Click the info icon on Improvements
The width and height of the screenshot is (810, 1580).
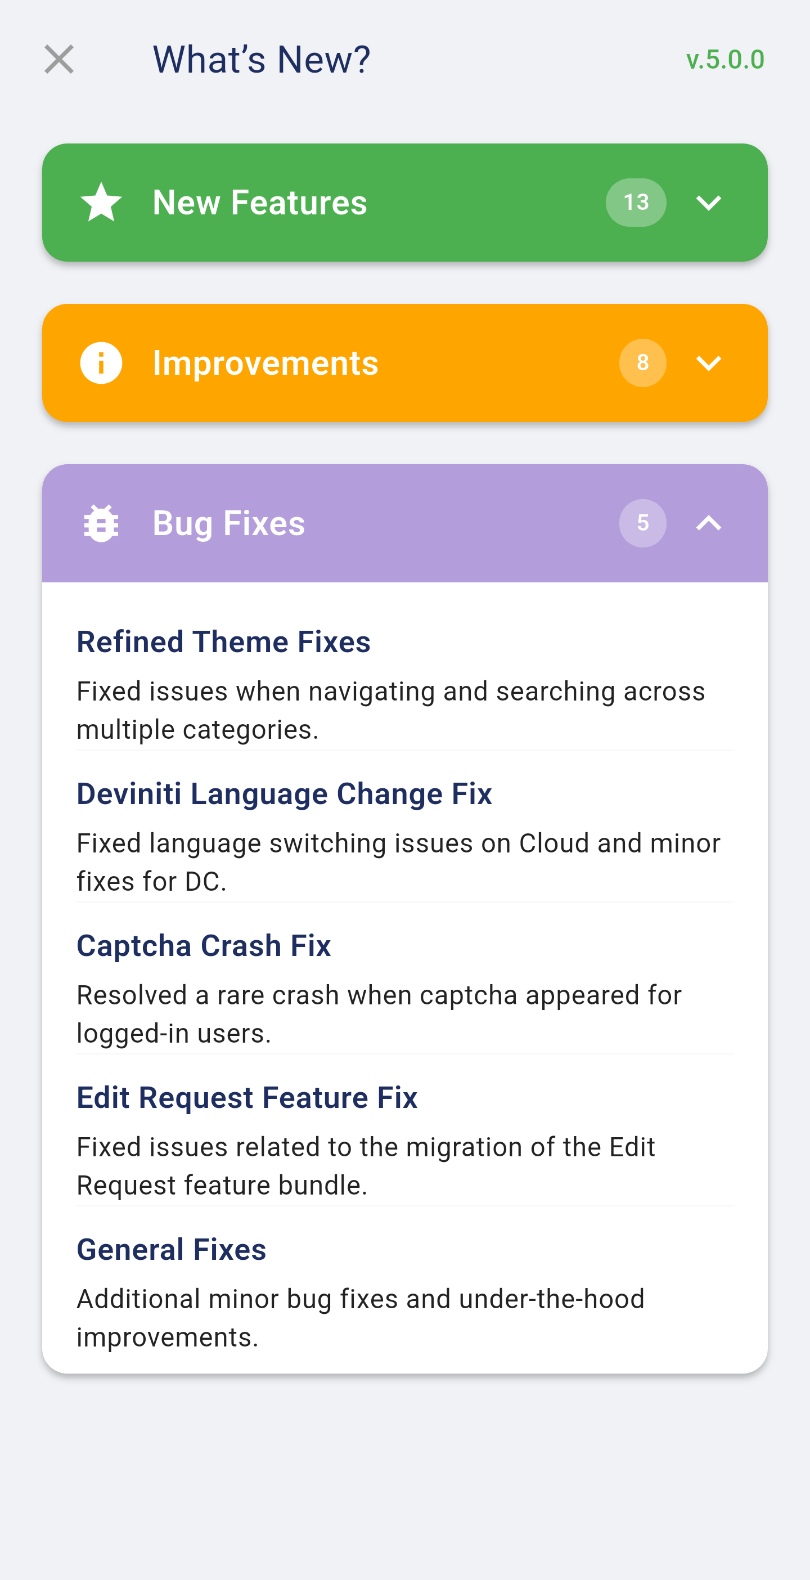[101, 363]
